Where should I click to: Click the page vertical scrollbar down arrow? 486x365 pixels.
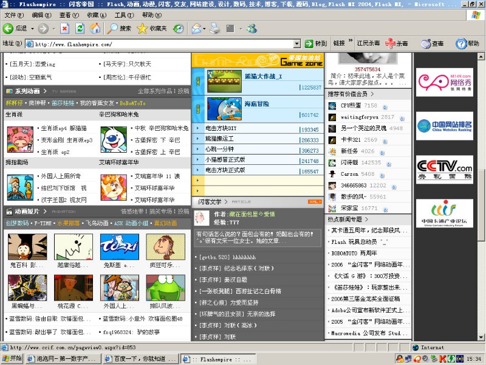pos(481,338)
